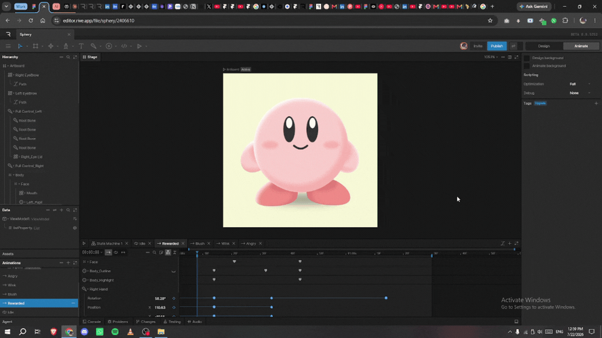Toggle Rotation keyframe diamond
The image size is (602, 338).
pyautogui.click(x=173, y=299)
